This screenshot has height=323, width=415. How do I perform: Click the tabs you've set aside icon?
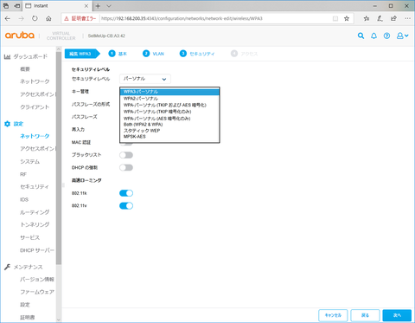(6, 6)
